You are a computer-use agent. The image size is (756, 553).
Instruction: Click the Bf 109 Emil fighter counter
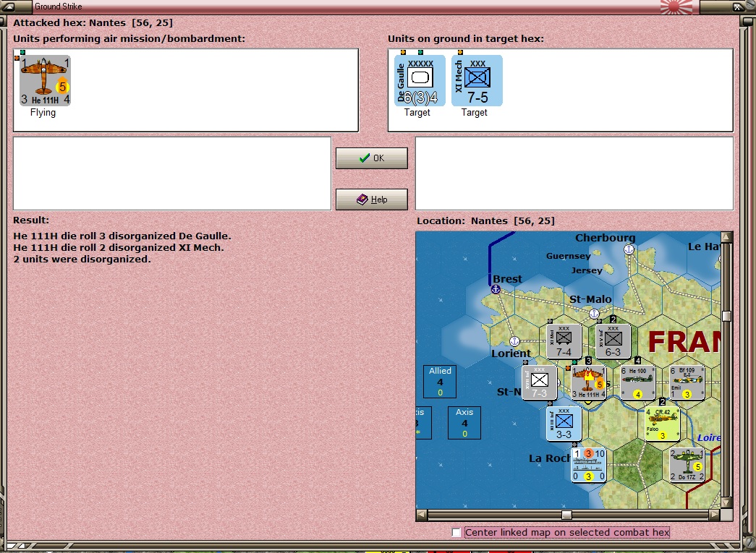[x=687, y=382]
